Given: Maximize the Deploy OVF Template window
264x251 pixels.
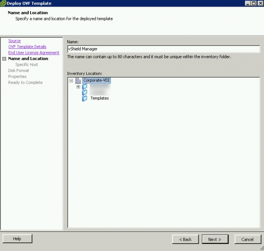Looking at the screenshot, I should 253,3.
